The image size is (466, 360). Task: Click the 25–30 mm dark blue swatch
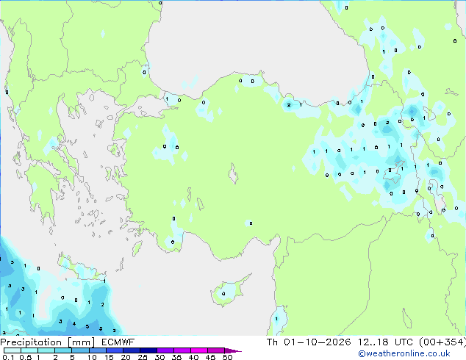tap(148, 350)
